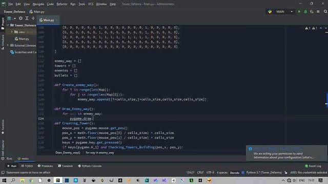
Task: Open the Code menu
Action: pyautogui.click(x=50, y=4)
